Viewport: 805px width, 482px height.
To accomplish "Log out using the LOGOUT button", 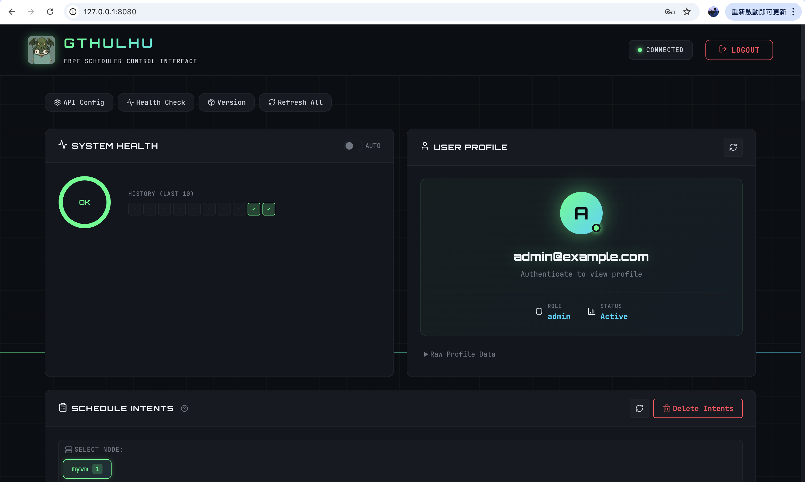I will [739, 50].
